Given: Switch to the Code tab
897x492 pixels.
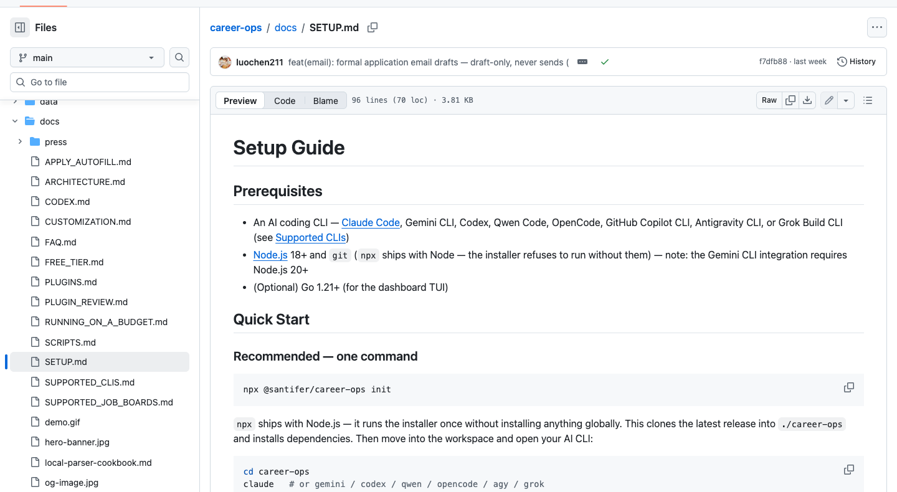Looking at the screenshot, I should [285, 100].
